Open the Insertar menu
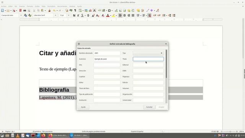245x138 pixels. tap(22, 6)
